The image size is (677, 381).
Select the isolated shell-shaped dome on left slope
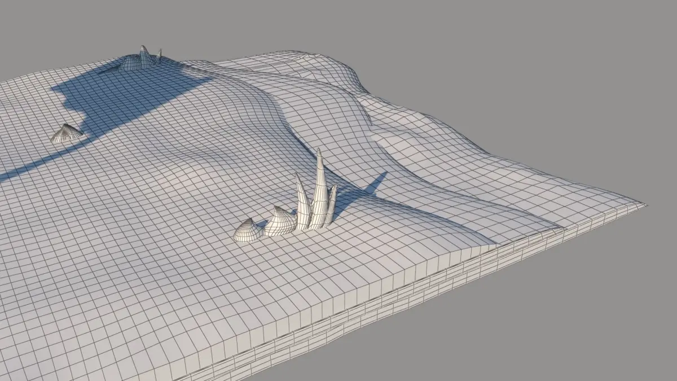67,133
